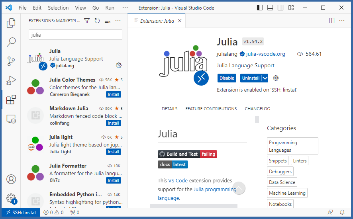
Task: Install Julia Color Themes extension
Action: coord(114,94)
